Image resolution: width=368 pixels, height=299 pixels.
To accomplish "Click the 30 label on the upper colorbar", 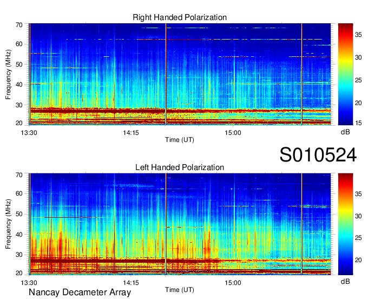I will [358, 57].
